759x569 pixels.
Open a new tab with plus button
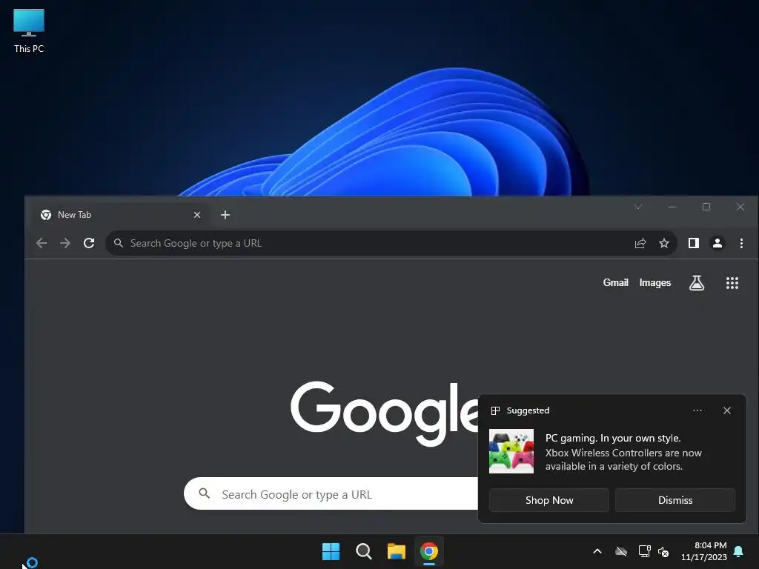point(225,215)
